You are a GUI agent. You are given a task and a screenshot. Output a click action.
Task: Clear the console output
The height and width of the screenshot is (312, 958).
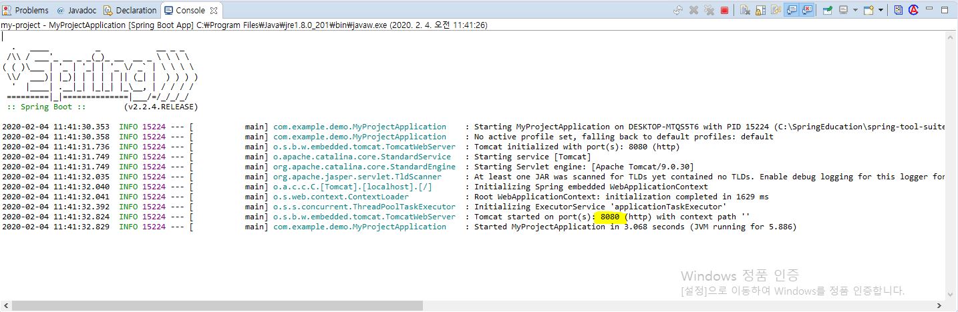(745, 10)
